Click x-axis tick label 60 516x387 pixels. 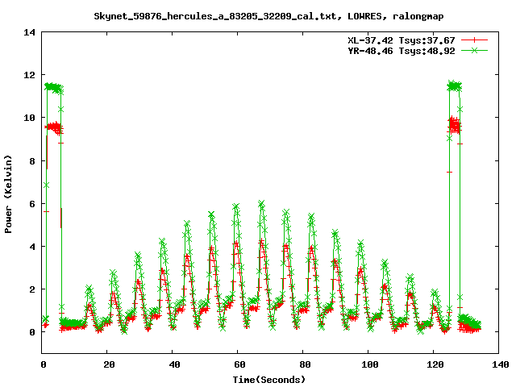[x=239, y=364]
